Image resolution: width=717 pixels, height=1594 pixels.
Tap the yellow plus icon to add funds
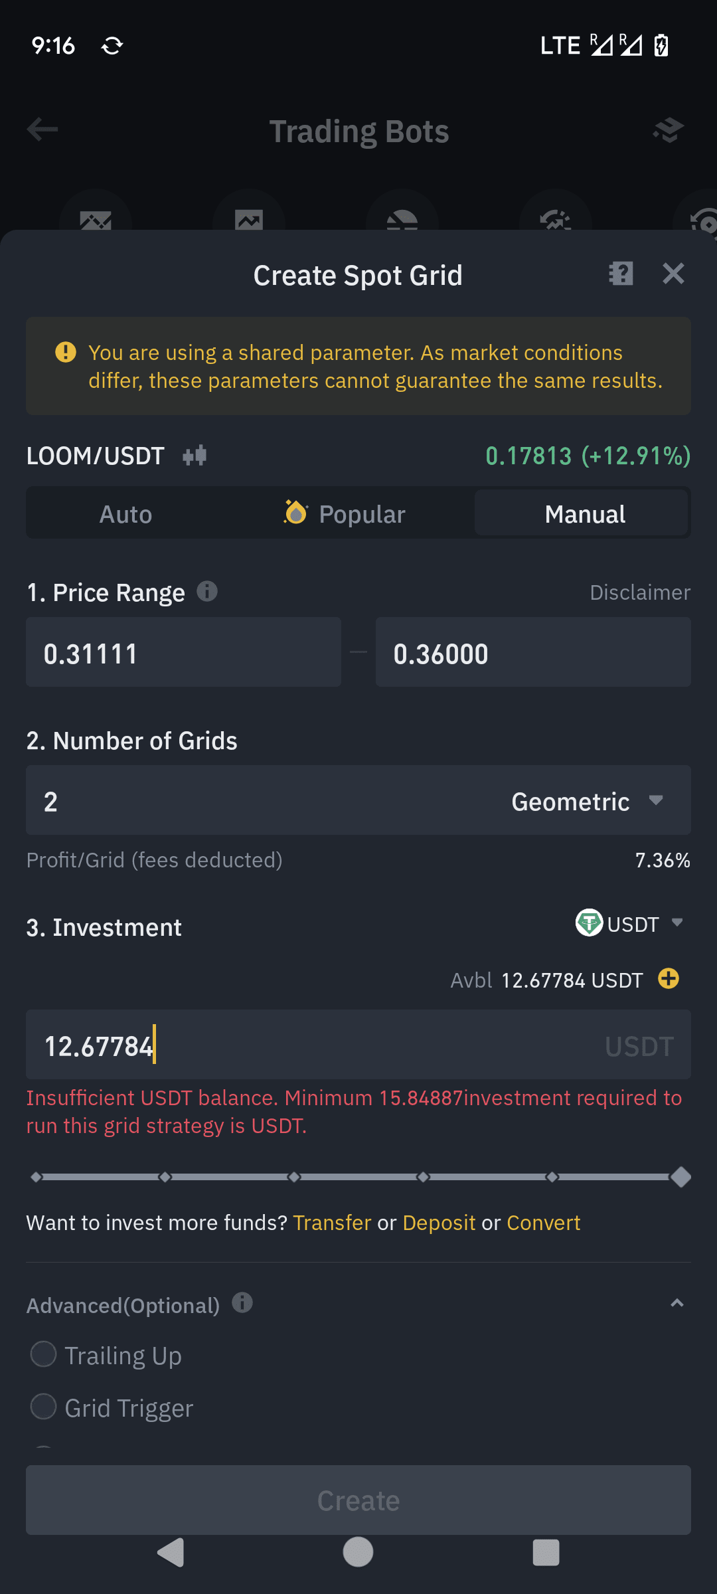pos(669,978)
